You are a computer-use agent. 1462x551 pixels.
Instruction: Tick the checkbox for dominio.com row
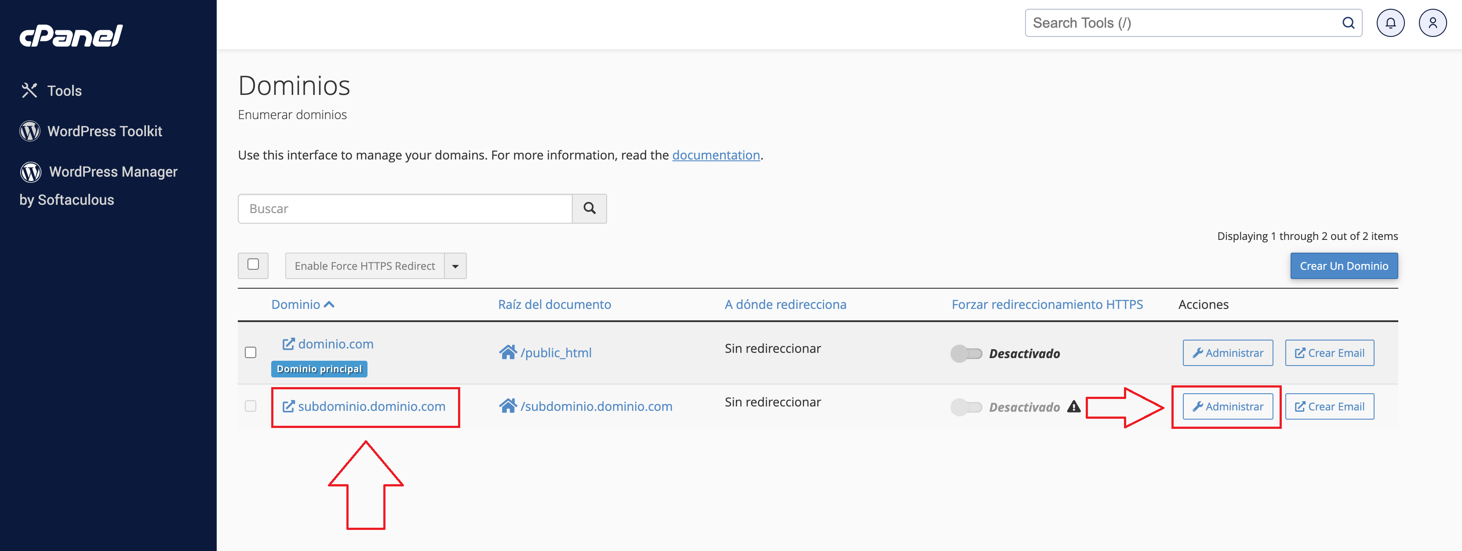click(250, 352)
